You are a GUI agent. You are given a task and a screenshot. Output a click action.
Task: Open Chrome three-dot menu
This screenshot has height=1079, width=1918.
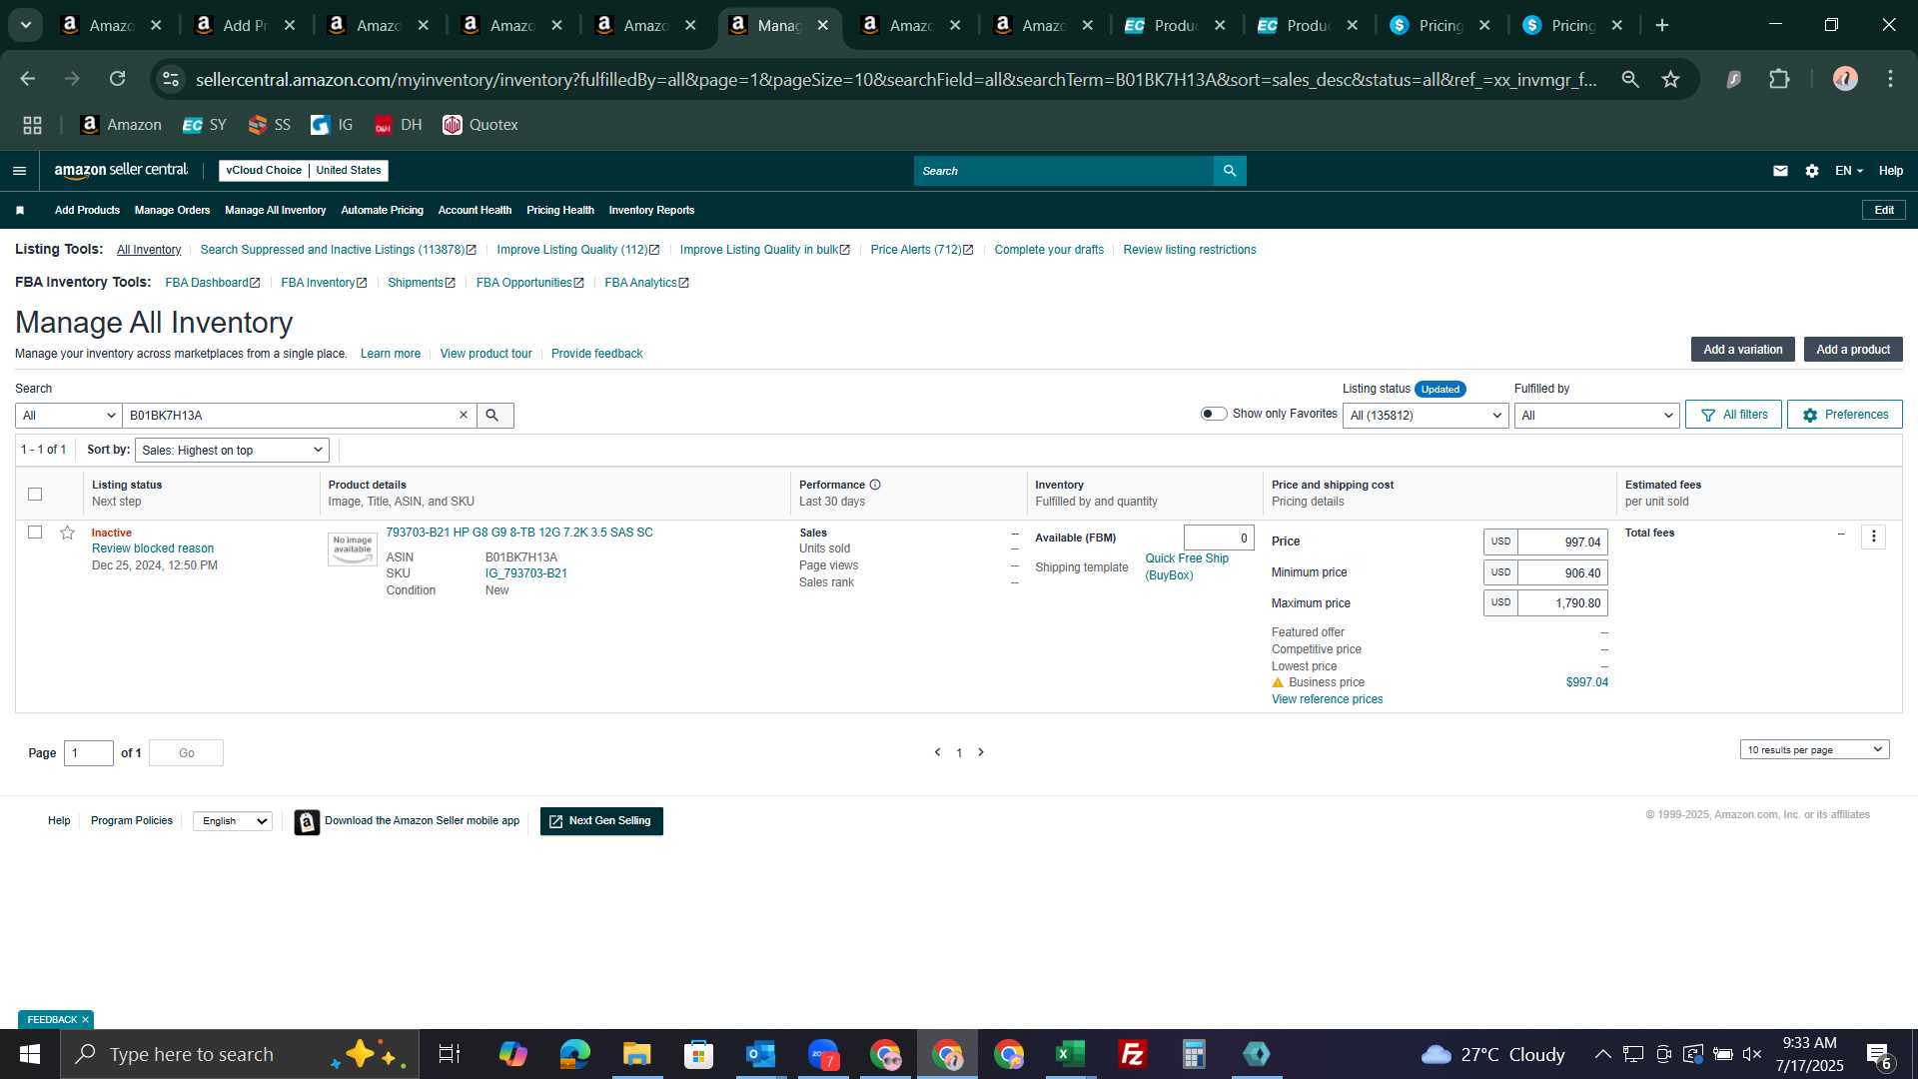coord(1891,79)
